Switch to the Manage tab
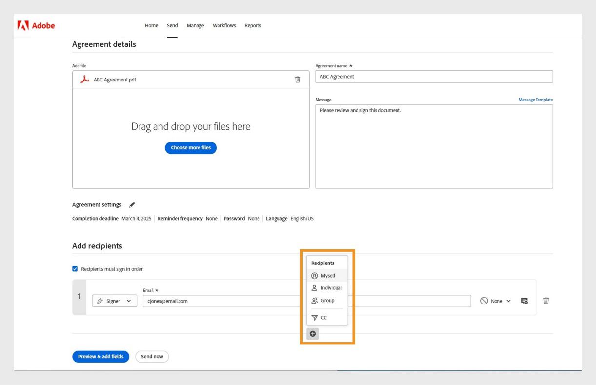 pyautogui.click(x=195, y=25)
